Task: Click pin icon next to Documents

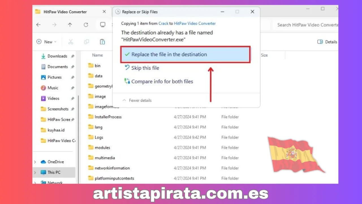Action: click(x=73, y=67)
